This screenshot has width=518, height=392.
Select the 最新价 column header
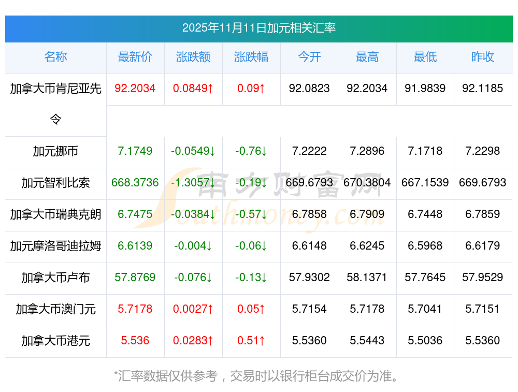(x=135, y=57)
